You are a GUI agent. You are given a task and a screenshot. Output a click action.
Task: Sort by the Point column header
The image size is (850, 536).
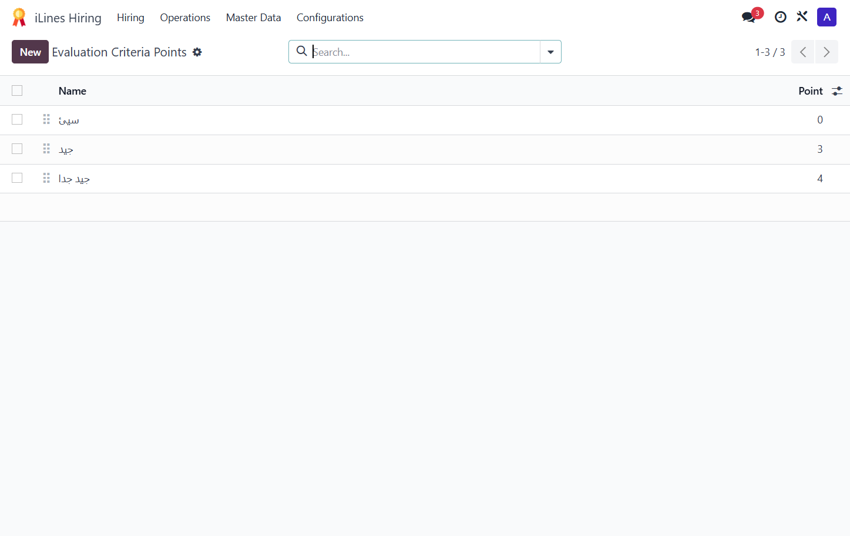coord(810,91)
